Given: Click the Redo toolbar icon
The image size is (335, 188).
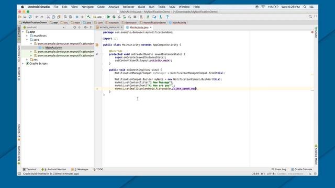Looking at the screenshot, I should (42, 17).
